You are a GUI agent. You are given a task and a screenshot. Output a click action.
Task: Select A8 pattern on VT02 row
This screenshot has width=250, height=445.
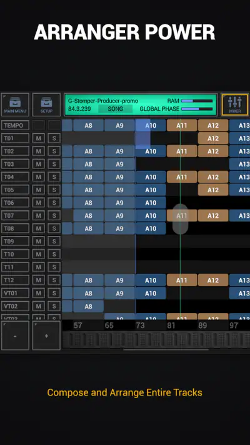[x=88, y=306]
